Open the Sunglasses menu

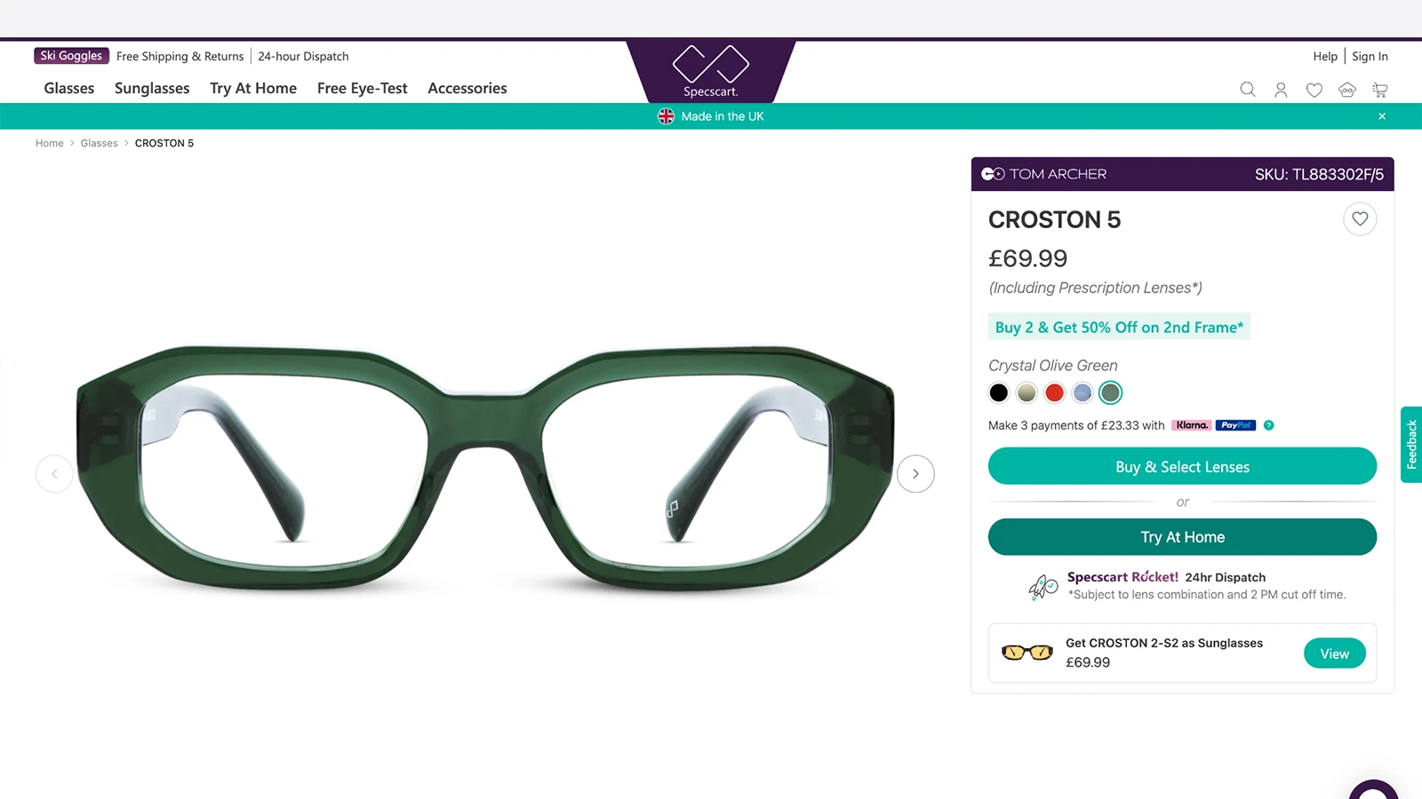[x=151, y=88]
